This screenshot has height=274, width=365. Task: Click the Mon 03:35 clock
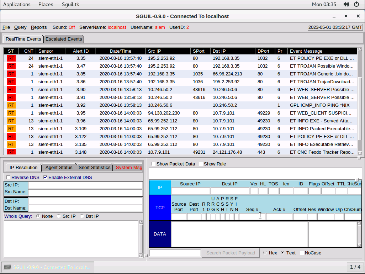324,4
